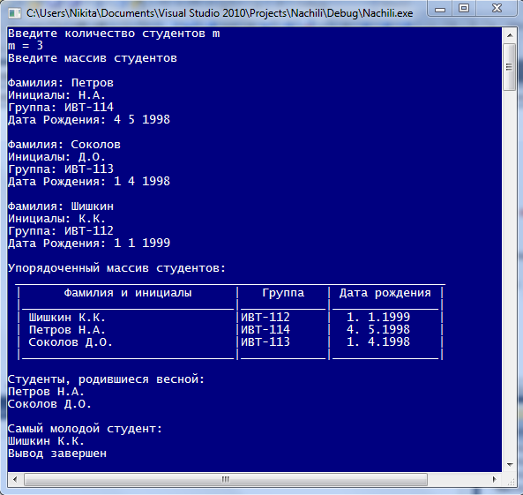Click the table cell "ИВТ-112"
Viewport: 523px width, 495px height.
coord(265,317)
